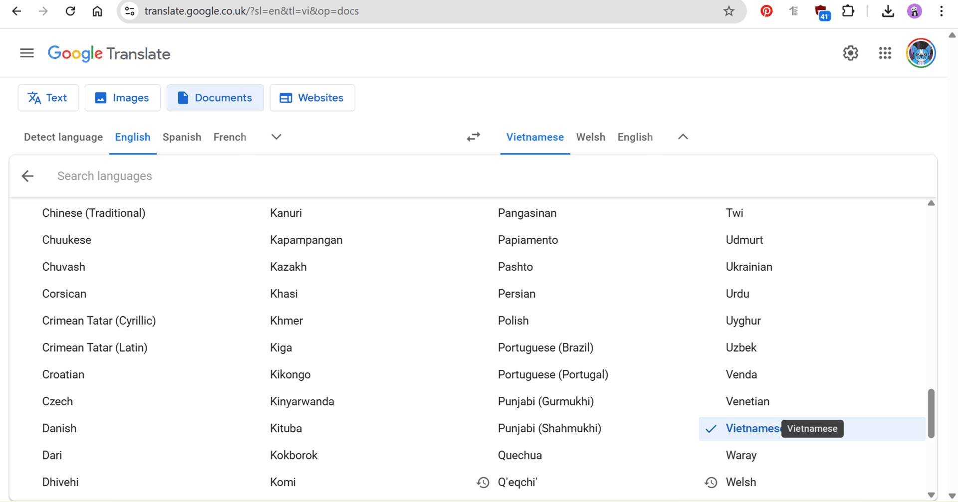
Task: Reload the page
Action: pos(70,11)
